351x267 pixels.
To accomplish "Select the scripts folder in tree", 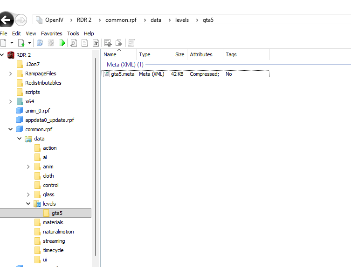I will (33, 92).
